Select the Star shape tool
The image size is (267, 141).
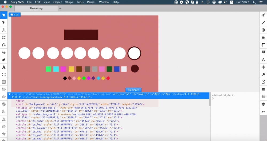4,134
